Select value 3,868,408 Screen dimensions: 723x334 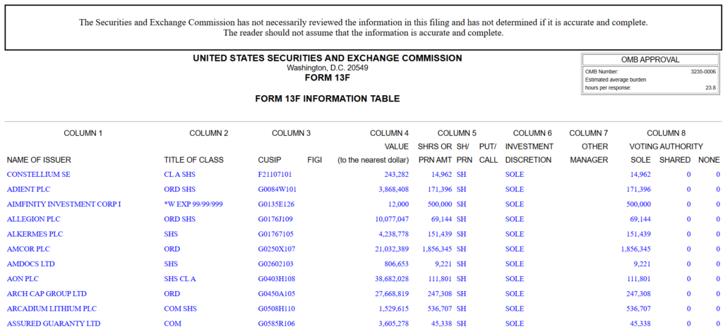coord(393,189)
